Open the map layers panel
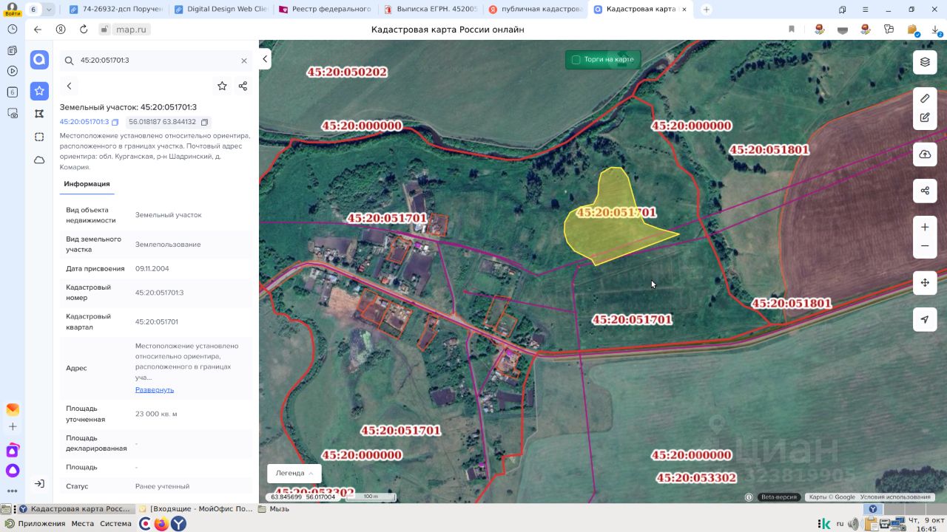 pyautogui.click(x=925, y=62)
